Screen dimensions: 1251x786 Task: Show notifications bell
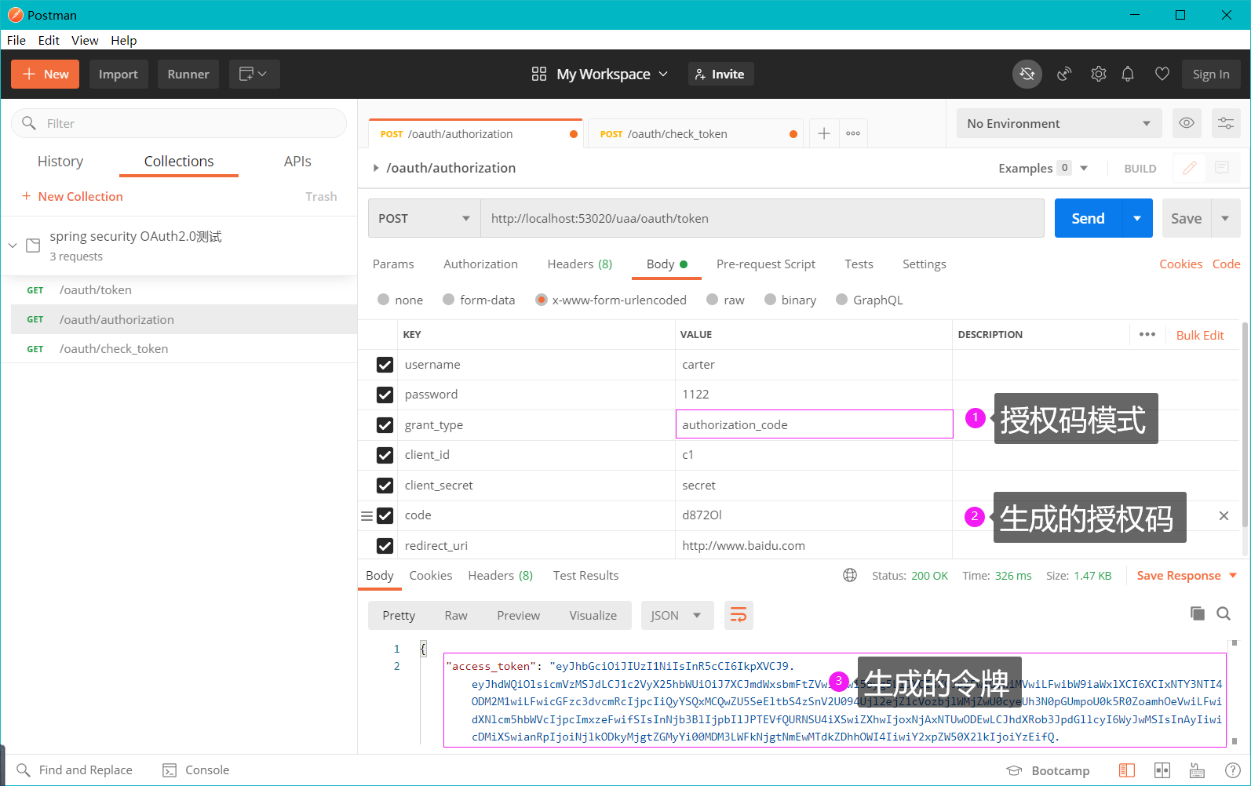coord(1128,74)
